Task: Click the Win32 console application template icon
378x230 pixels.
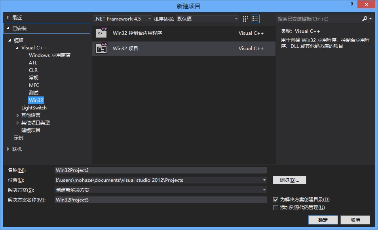Action: coord(101,33)
